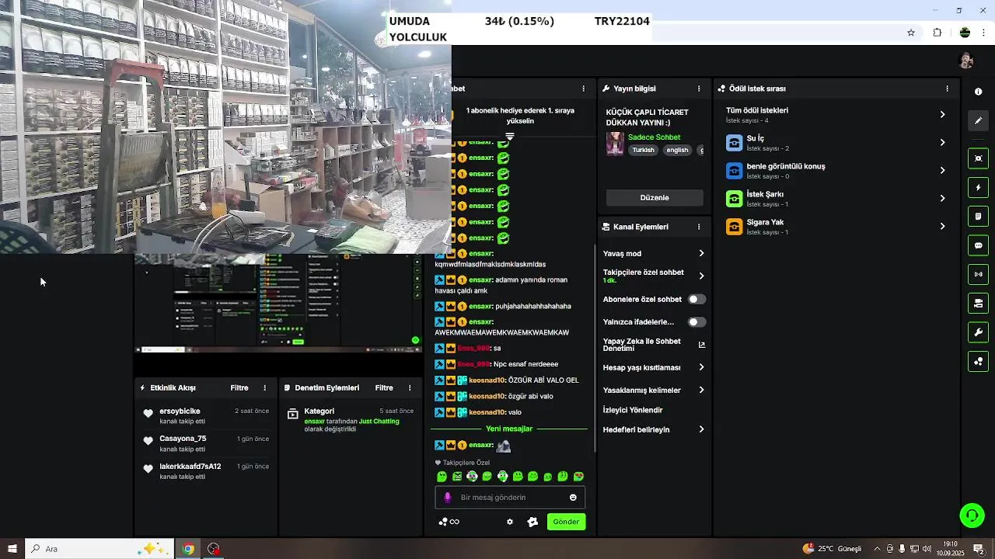The height and width of the screenshot is (559, 995).
Task: Open Filtre in Denetim Eylemleri panel
Action: [384, 387]
